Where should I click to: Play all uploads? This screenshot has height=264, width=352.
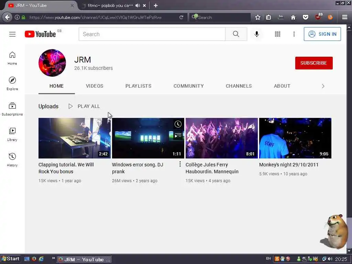[84, 106]
